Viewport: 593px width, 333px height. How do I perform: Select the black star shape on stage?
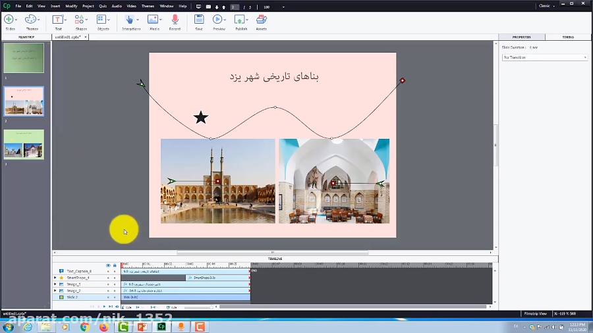point(201,118)
